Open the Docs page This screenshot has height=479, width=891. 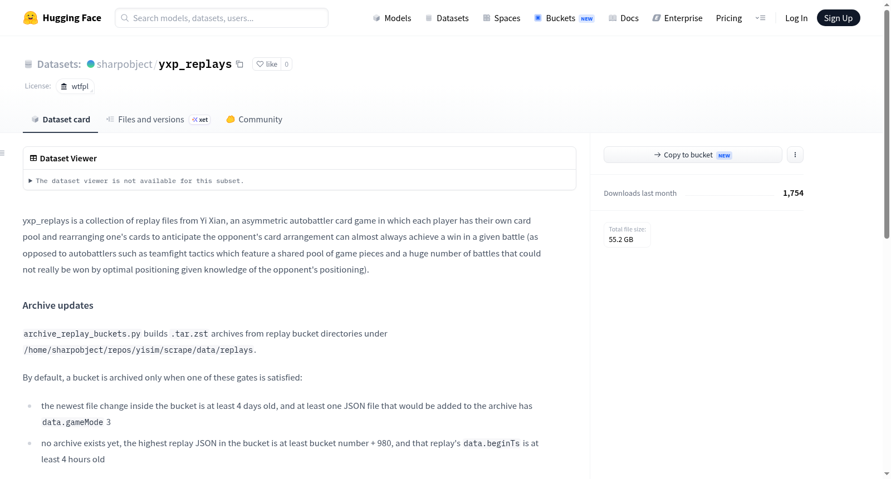tap(624, 18)
